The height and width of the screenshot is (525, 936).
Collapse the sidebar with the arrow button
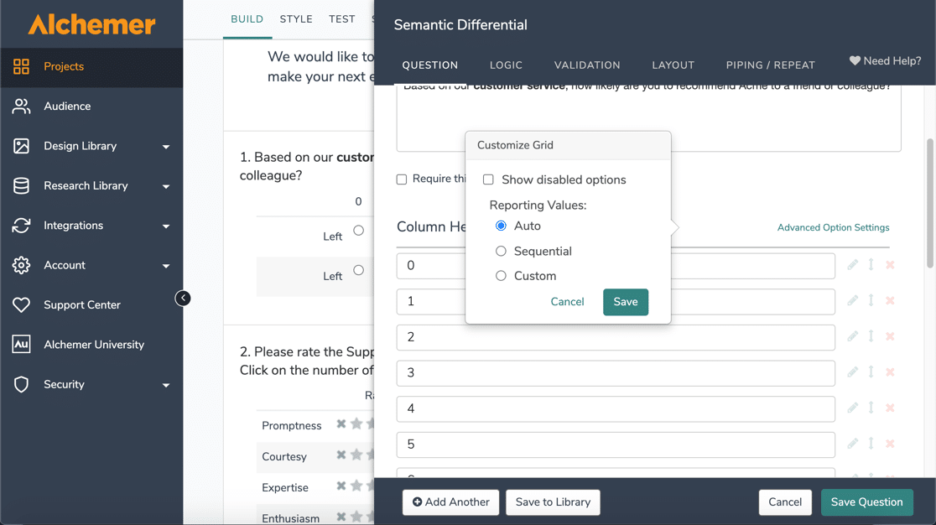[183, 299]
